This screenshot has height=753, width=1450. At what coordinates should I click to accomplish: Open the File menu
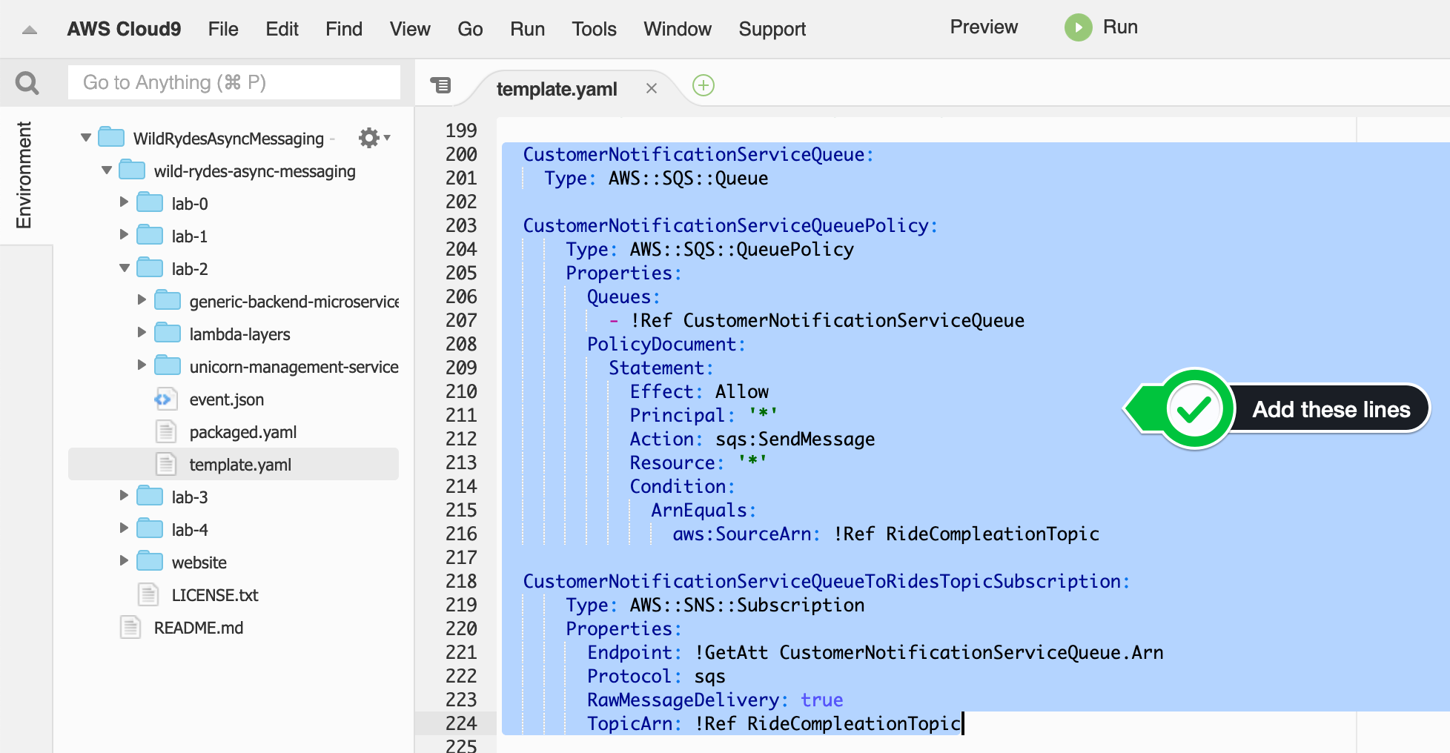(223, 29)
